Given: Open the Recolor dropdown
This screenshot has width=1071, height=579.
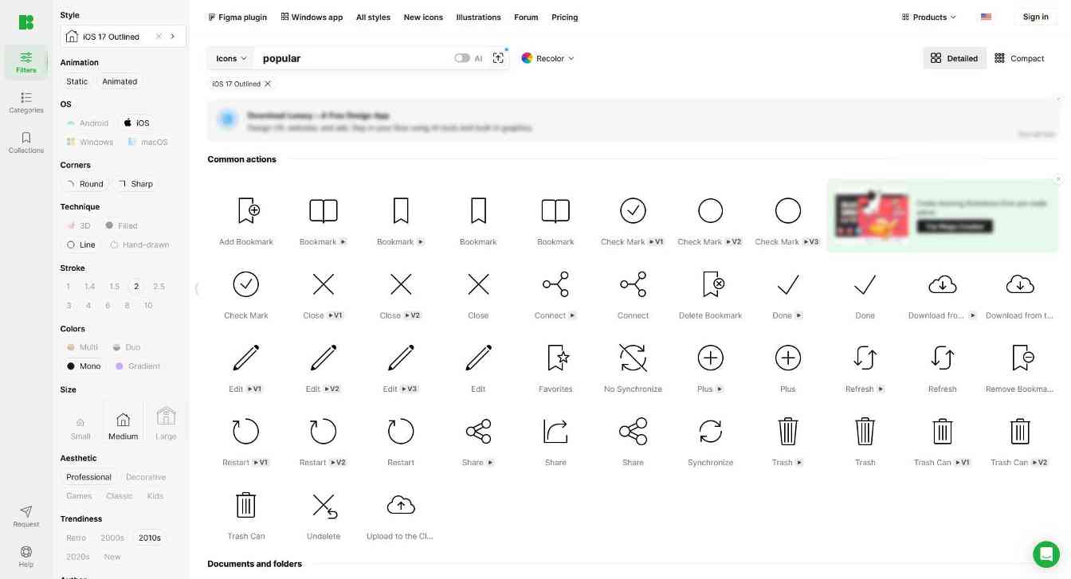Looking at the screenshot, I should pos(548,58).
